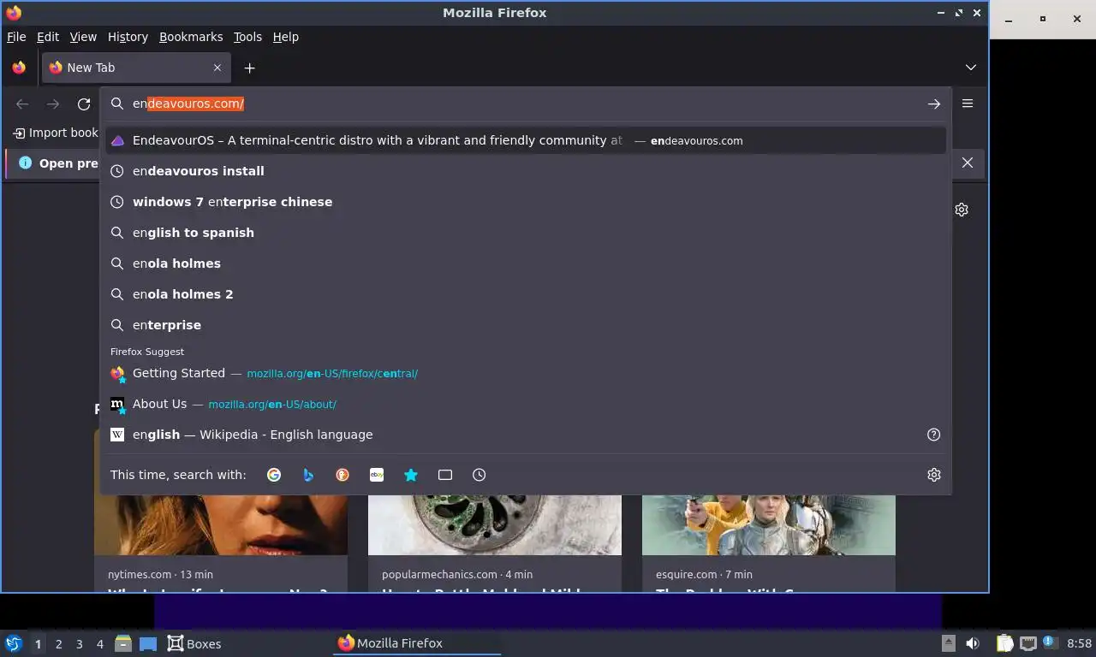Go forward one page
The width and height of the screenshot is (1096, 657).
[x=53, y=104]
